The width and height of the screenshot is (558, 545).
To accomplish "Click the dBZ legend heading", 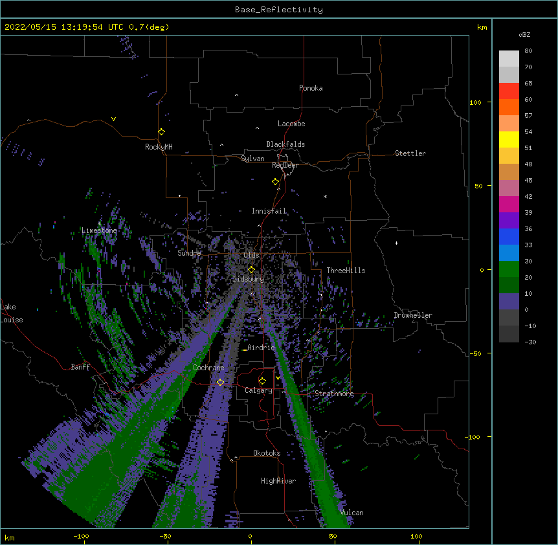I will [524, 34].
